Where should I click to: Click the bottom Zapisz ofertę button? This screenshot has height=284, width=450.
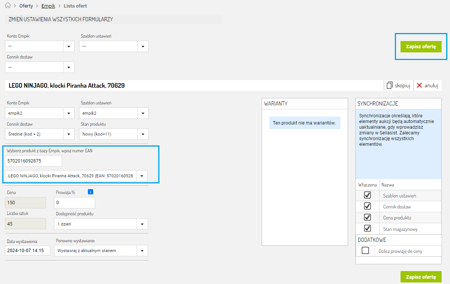click(x=421, y=277)
